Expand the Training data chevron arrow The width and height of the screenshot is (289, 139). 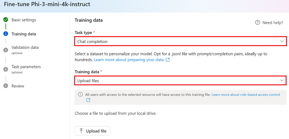point(282,81)
